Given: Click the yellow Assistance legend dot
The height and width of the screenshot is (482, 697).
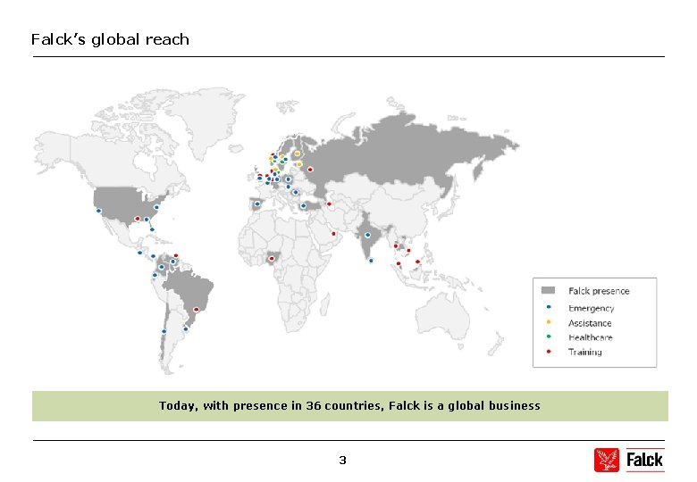Looking at the screenshot, I should pyautogui.click(x=549, y=321).
